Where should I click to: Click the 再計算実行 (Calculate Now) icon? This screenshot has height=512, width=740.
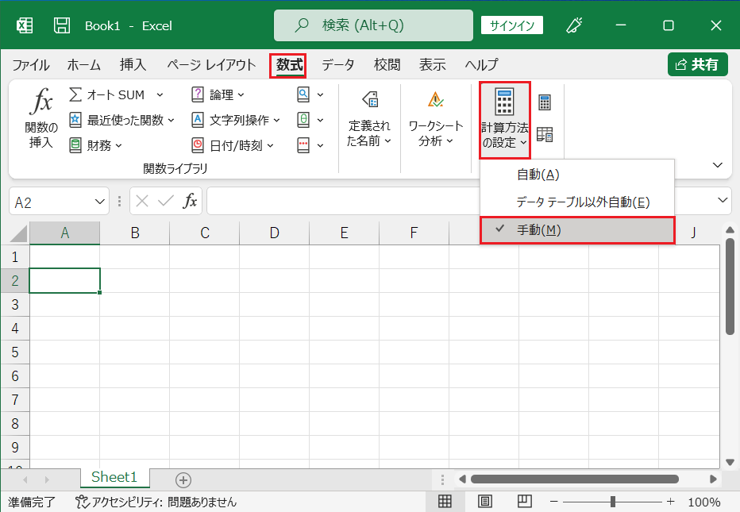point(544,102)
